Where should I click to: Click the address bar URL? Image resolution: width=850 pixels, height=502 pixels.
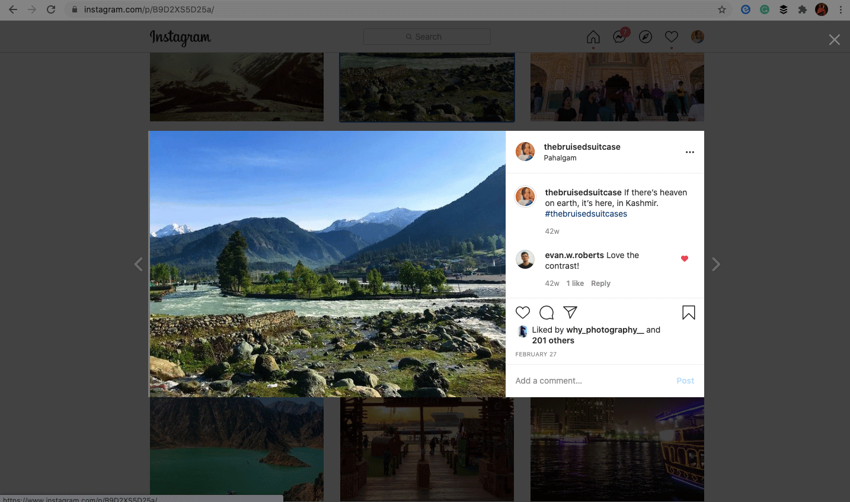click(149, 9)
